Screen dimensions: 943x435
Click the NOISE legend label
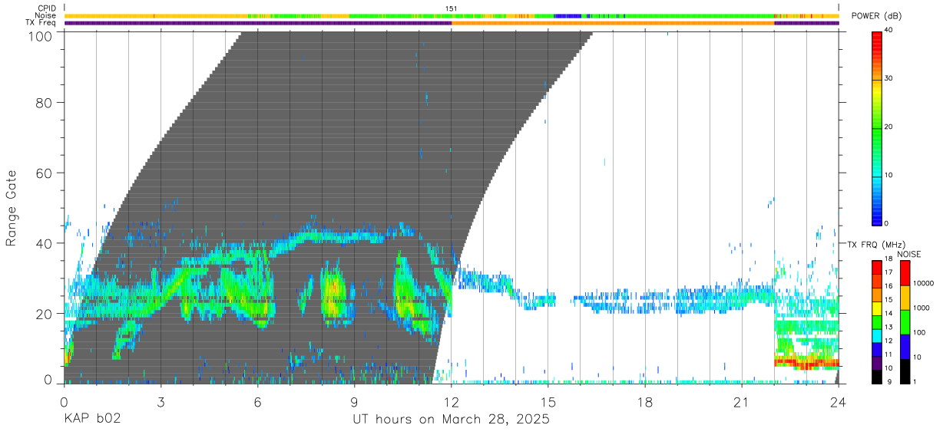pos(908,254)
